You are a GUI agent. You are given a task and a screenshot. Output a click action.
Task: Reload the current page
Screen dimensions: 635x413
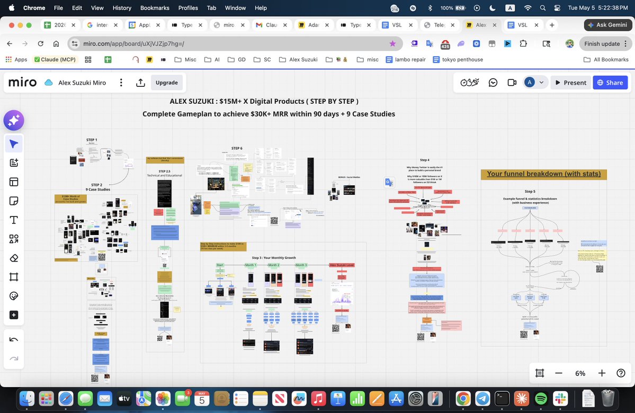coord(40,44)
